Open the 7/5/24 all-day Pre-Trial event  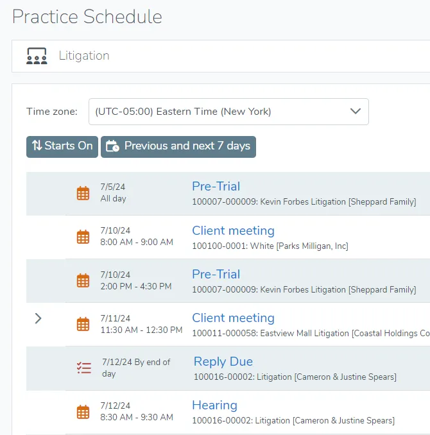[216, 186]
